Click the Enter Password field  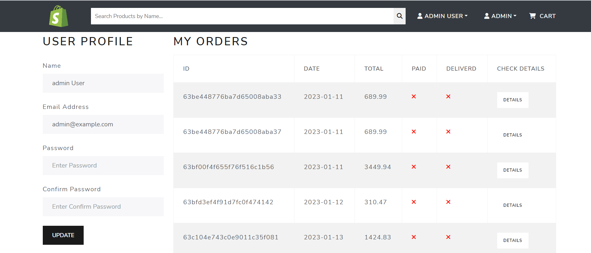[103, 165]
